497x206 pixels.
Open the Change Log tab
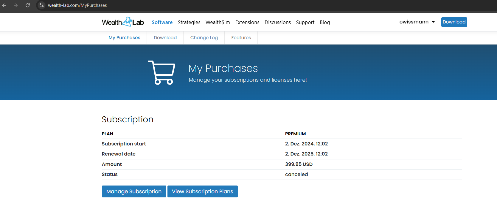click(x=204, y=38)
